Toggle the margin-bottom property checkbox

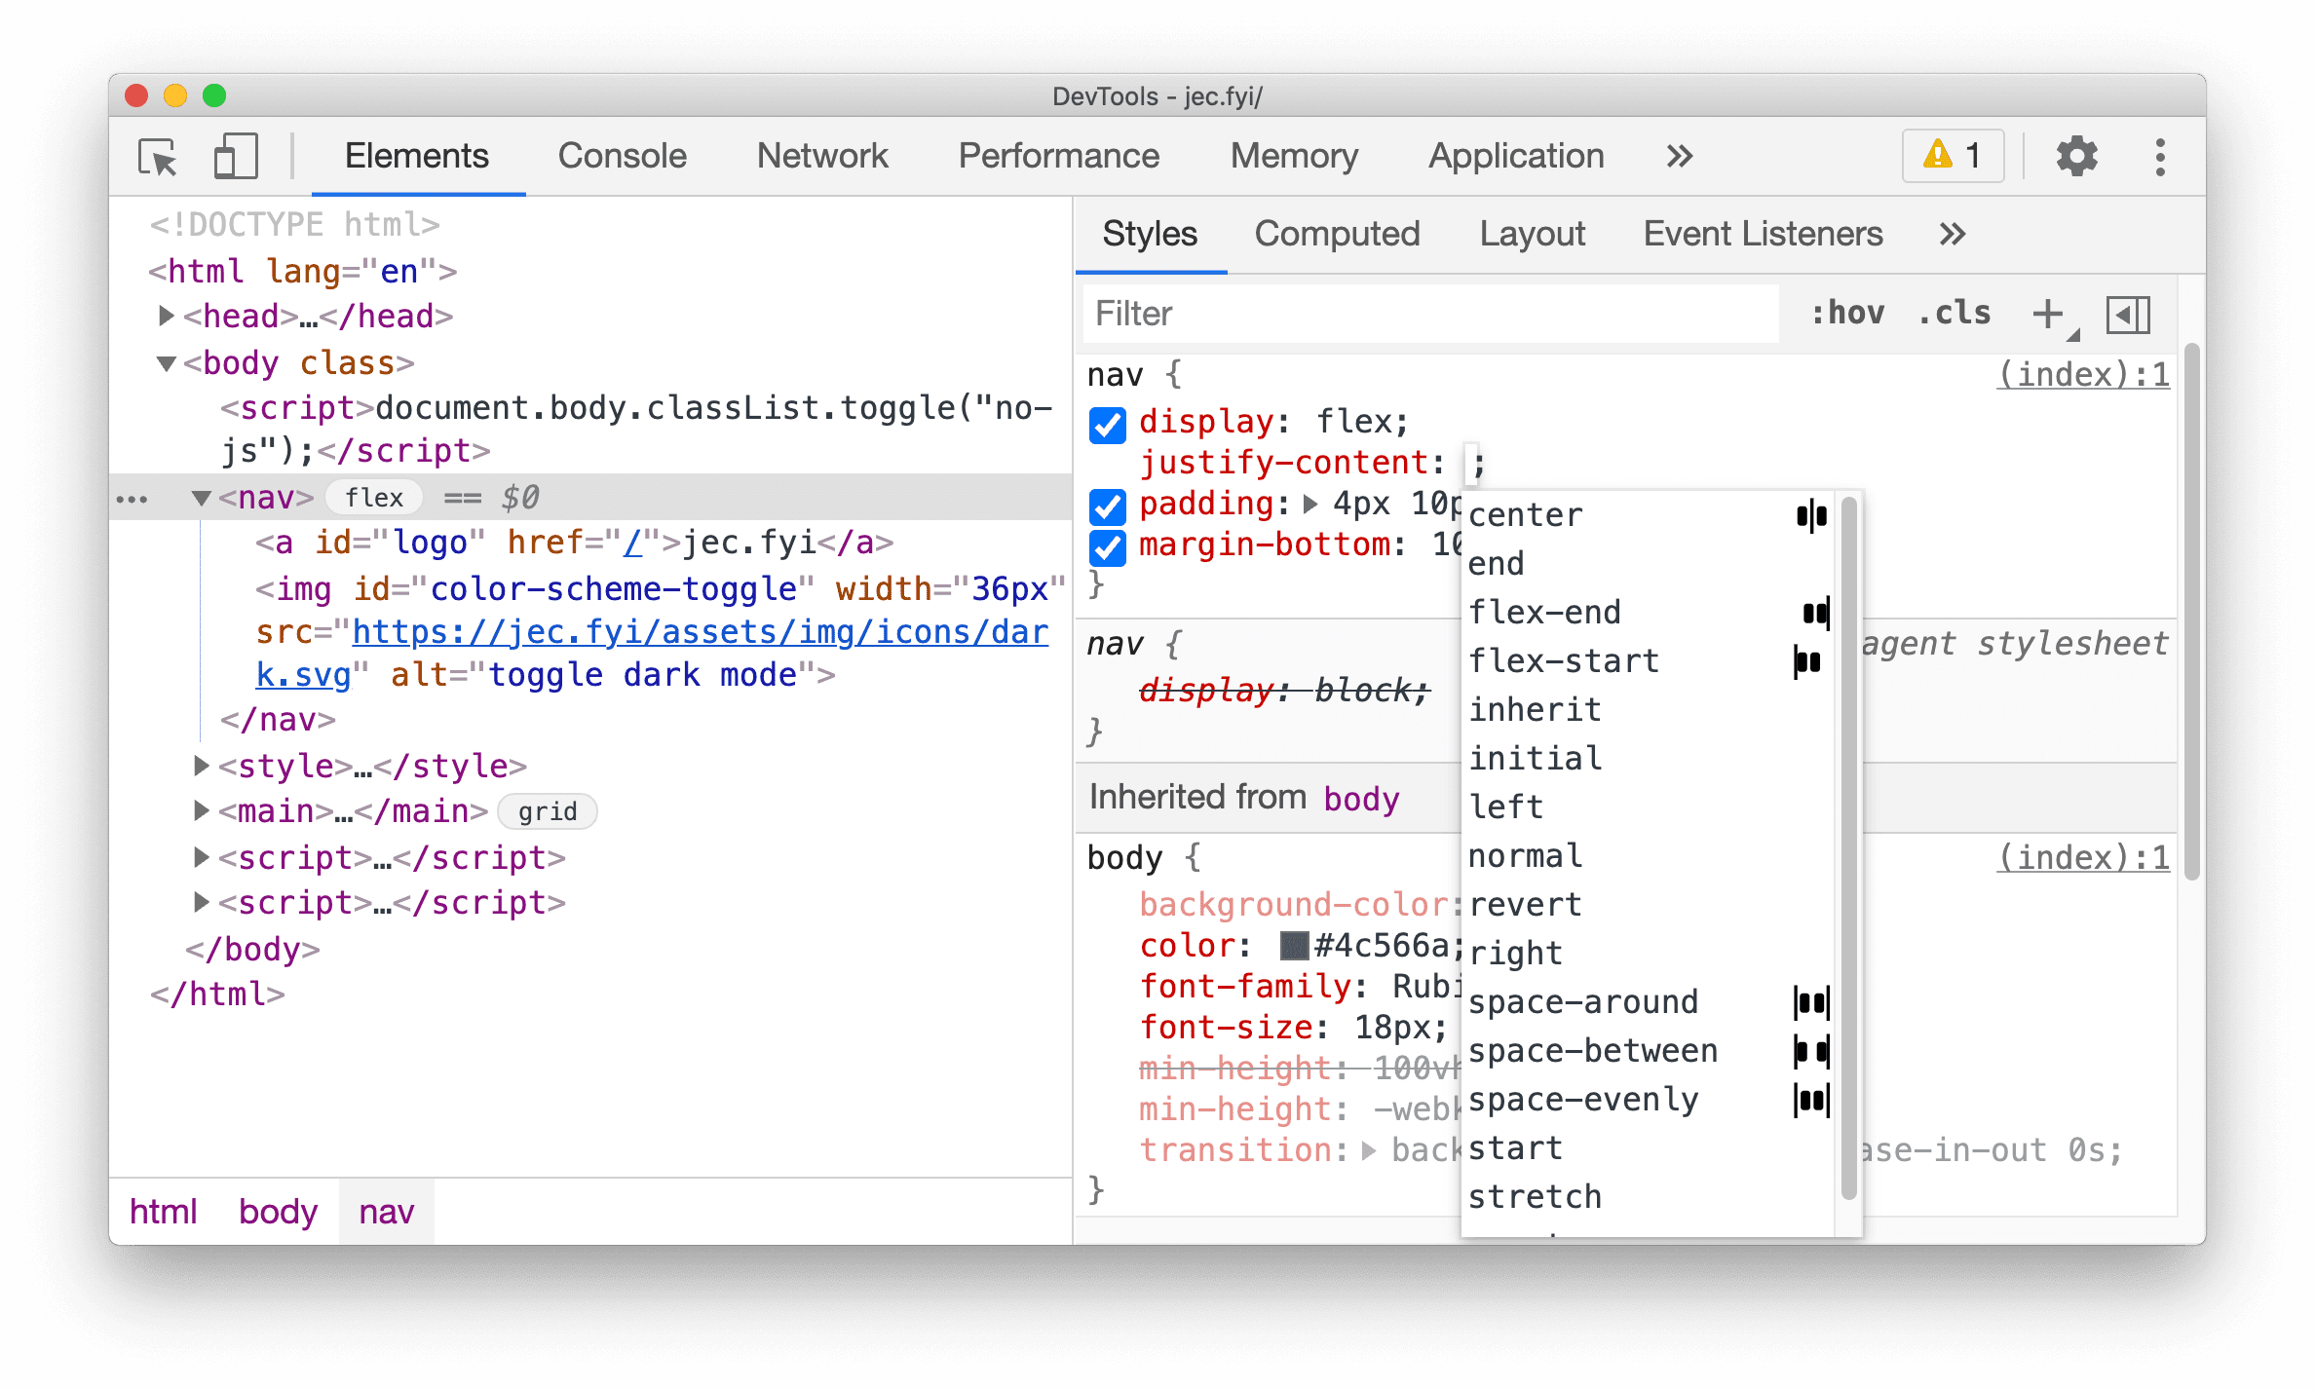[1110, 545]
